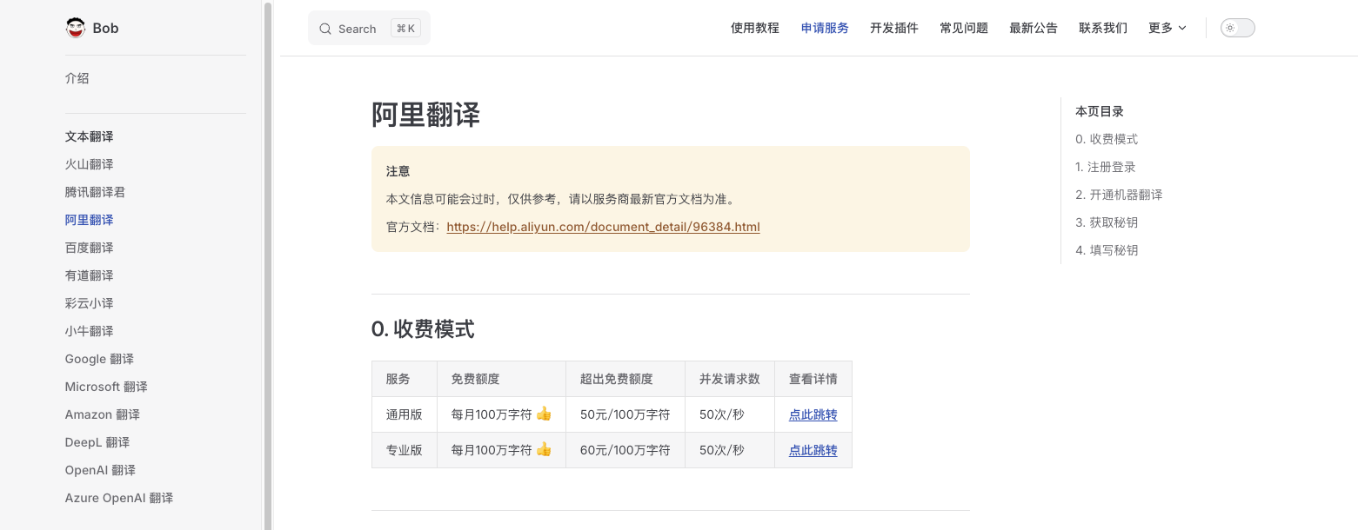The width and height of the screenshot is (1358, 530).
Task: Select Amazon 翻译 in the sidebar
Action: click(103, 414)
